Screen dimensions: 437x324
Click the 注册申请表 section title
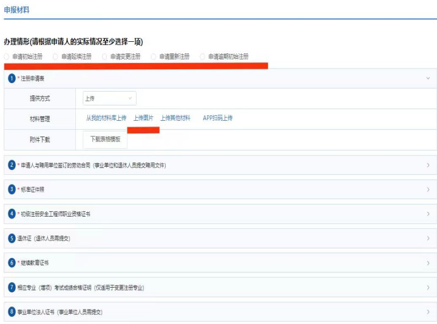(x=32, y=78)
